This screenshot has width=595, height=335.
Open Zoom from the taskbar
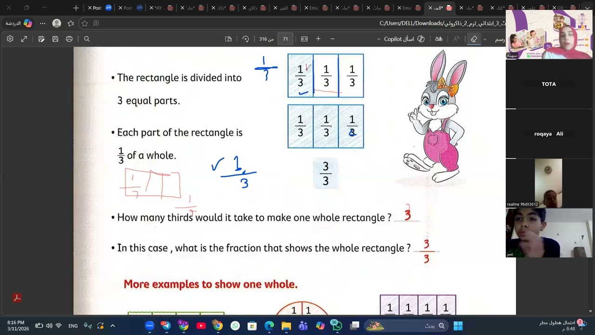(149, 326)
